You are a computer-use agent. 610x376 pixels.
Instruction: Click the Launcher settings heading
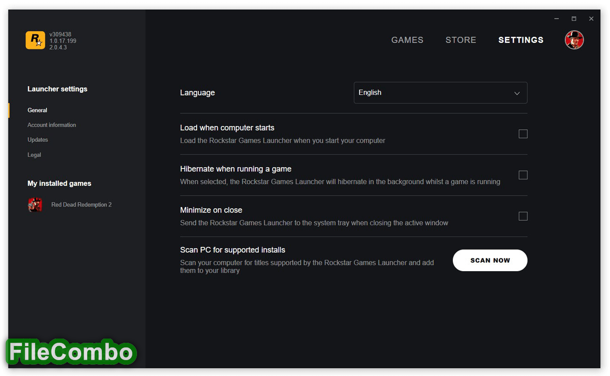[x=57, y=89]
